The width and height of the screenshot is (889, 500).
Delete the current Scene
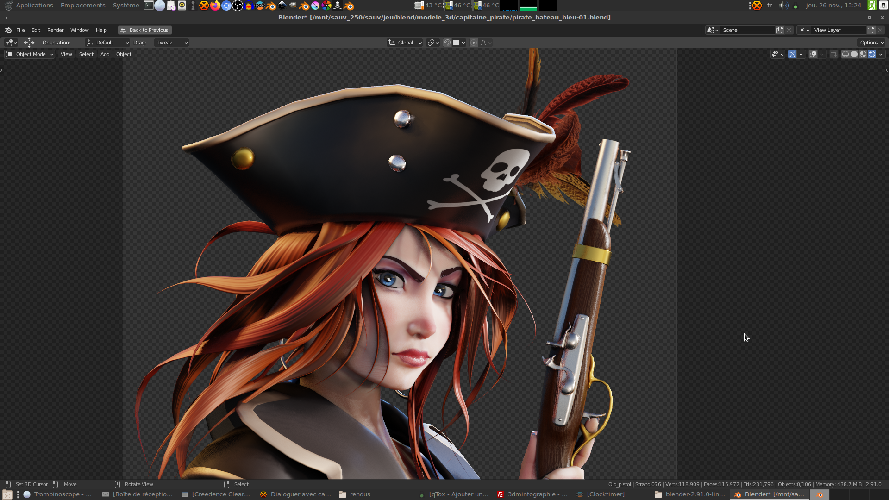click(x=789, y=30)
